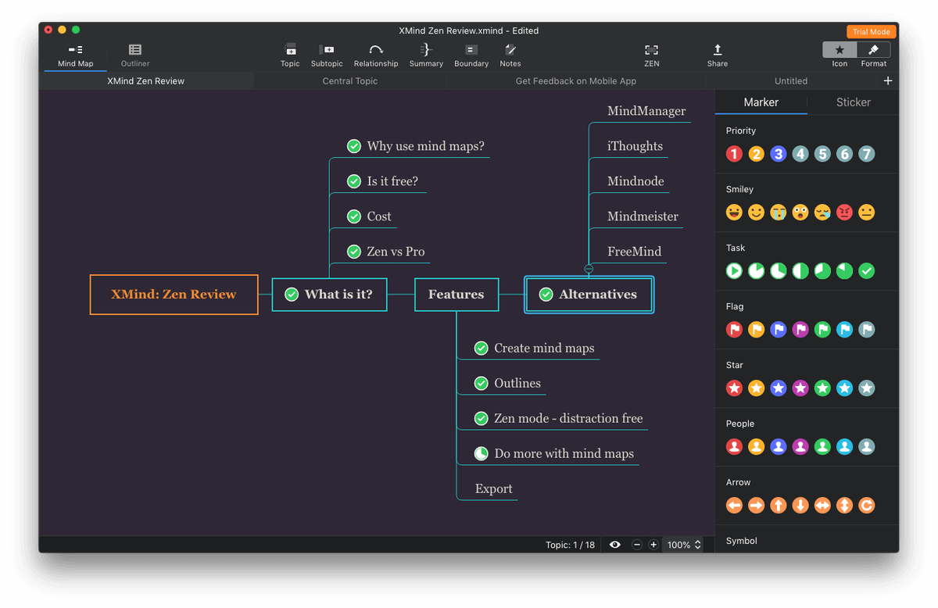Add a new sheet with plus button
The width and height of the screenshot is (938, 608).
tap(887, 80)
